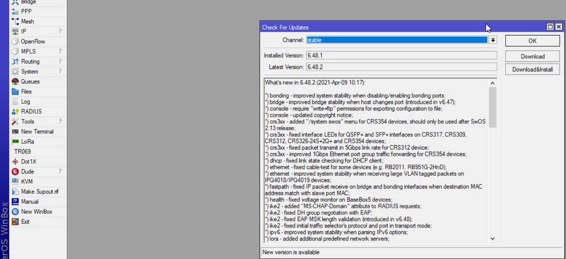Click the Channel field showing stable
The height and width of the screenshot is (259, 566).
pyautogui.click(x=397, y=40)
